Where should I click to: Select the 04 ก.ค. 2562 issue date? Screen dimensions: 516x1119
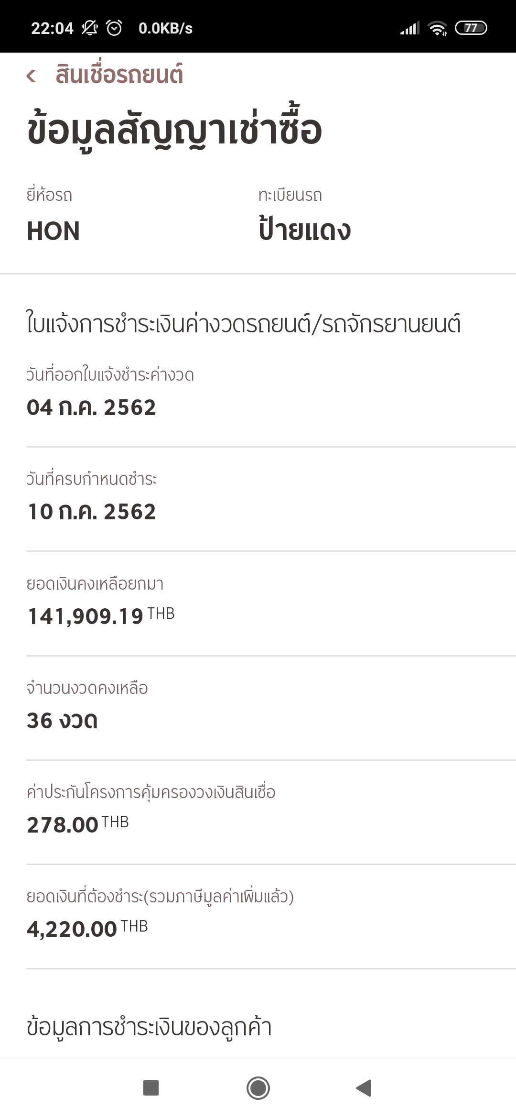point(91,407)
